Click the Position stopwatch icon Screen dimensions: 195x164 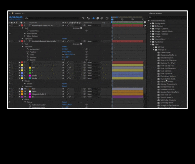click(x=27, y=52)
